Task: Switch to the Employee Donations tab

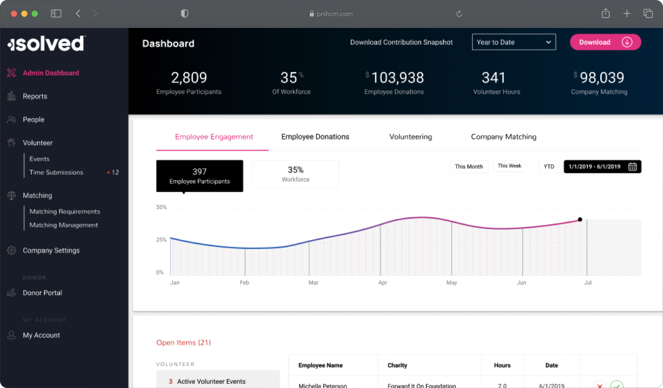Action: coord(315,137)
